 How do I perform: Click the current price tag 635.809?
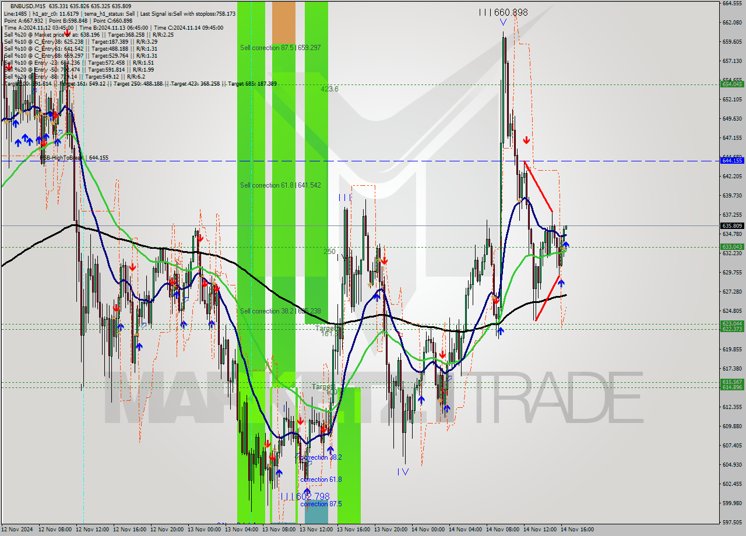tap(732, 225)
